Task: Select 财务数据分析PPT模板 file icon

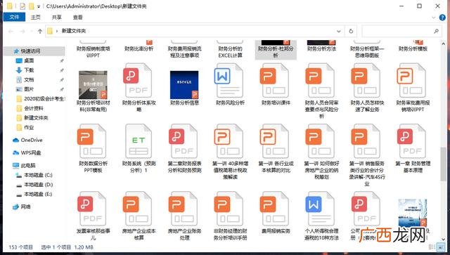Action: [x=92, y=141]
